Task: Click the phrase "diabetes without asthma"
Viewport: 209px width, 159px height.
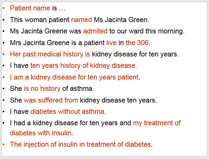Action: [x=67, y=112]
